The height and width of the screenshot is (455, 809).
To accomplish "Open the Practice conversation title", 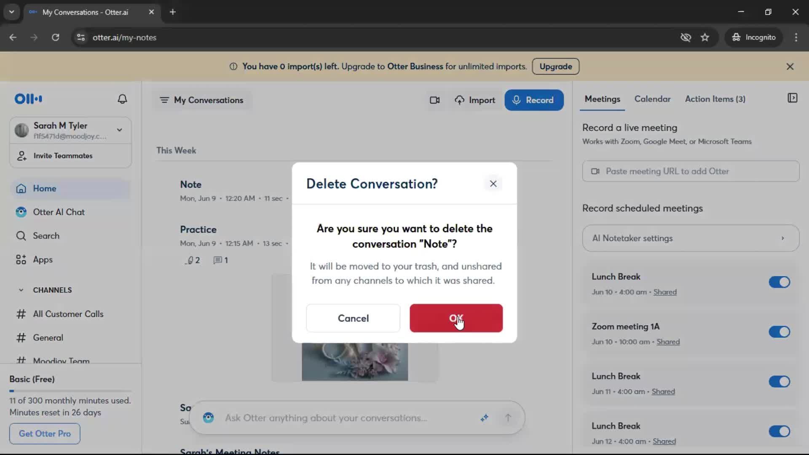I will point(198,230).
